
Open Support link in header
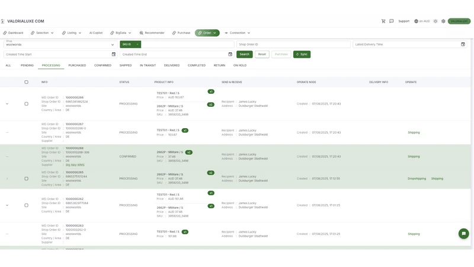click(x=403, y=21)
